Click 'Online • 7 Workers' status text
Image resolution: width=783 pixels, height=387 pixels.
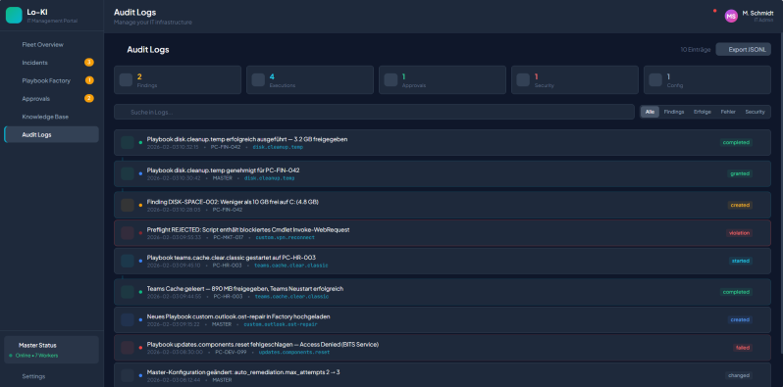click(x=36, y=356)
